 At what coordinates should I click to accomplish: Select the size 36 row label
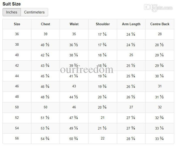17,34
